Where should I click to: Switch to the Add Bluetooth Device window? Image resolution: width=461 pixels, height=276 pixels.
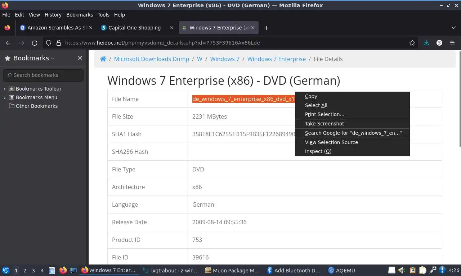pos(295,270)
